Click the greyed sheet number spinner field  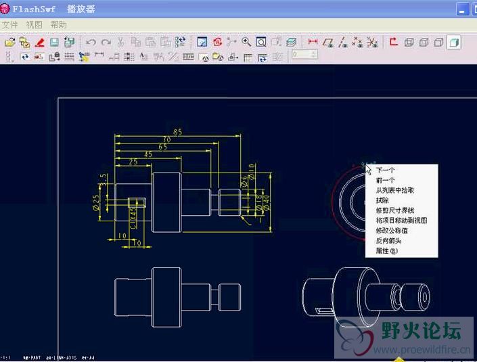coord(304,55)
